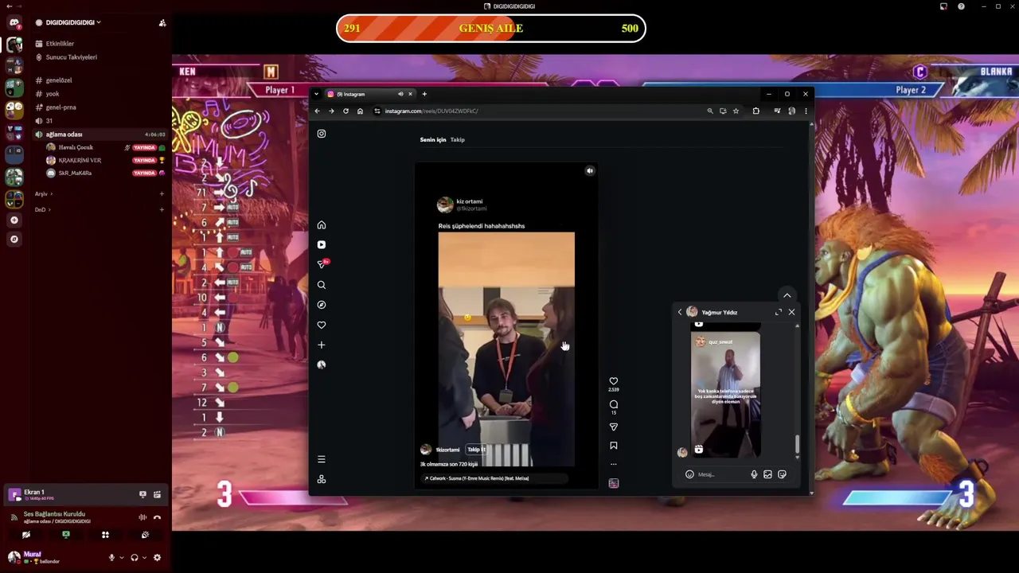Disconnect from voice call
The height and width of the screenshot is (573, 1019).
pos(157,517)
